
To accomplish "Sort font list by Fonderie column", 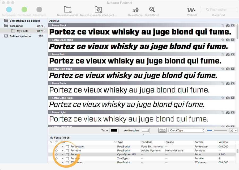I will 152,142.
